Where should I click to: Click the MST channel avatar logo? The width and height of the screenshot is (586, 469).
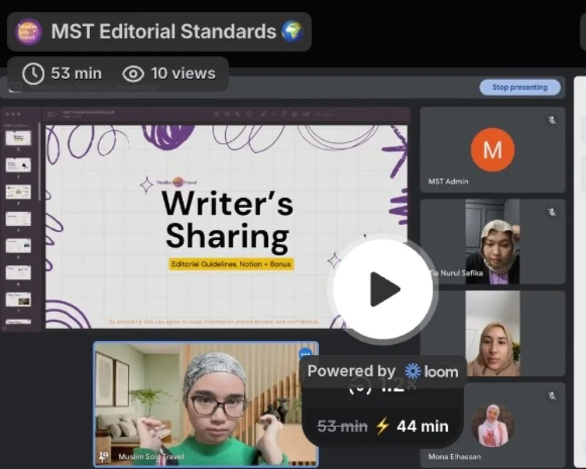point(29,31)
